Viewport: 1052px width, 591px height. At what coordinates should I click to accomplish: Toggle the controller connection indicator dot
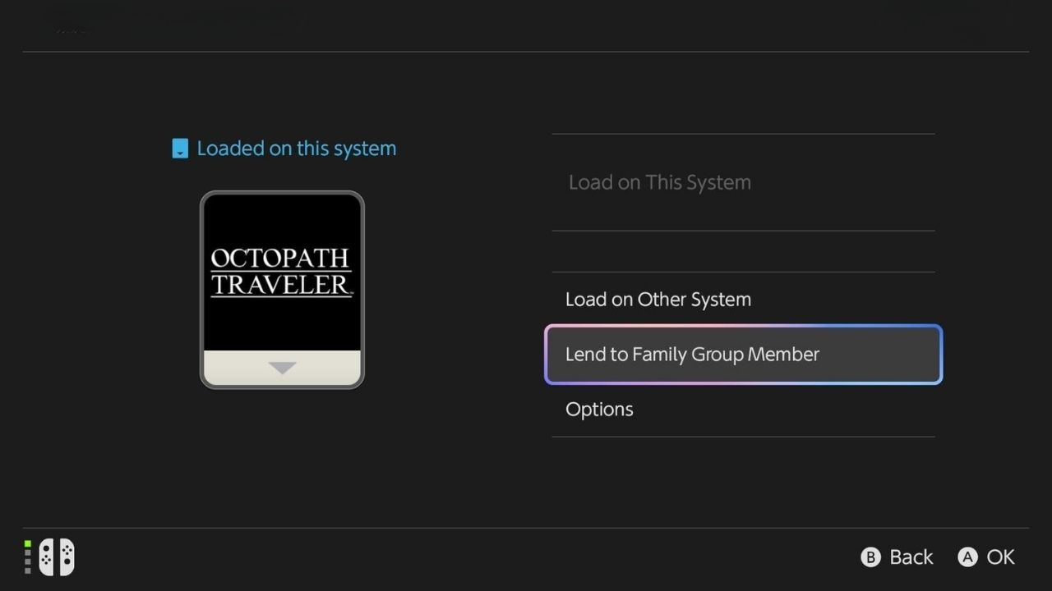pos(29,543)
